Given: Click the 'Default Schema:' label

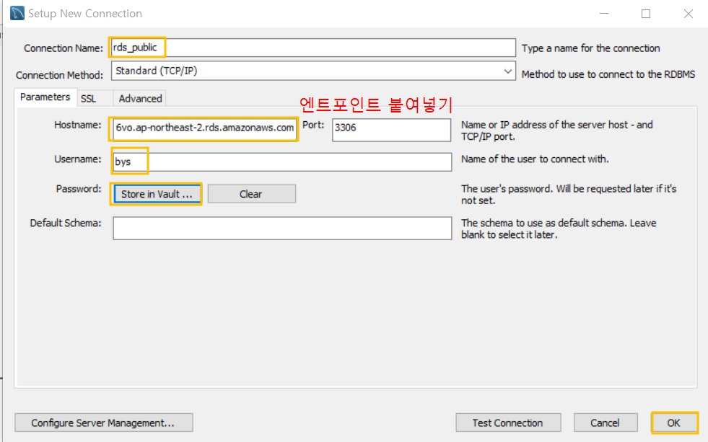Looking at the screenshot, I should coord(66,223).
